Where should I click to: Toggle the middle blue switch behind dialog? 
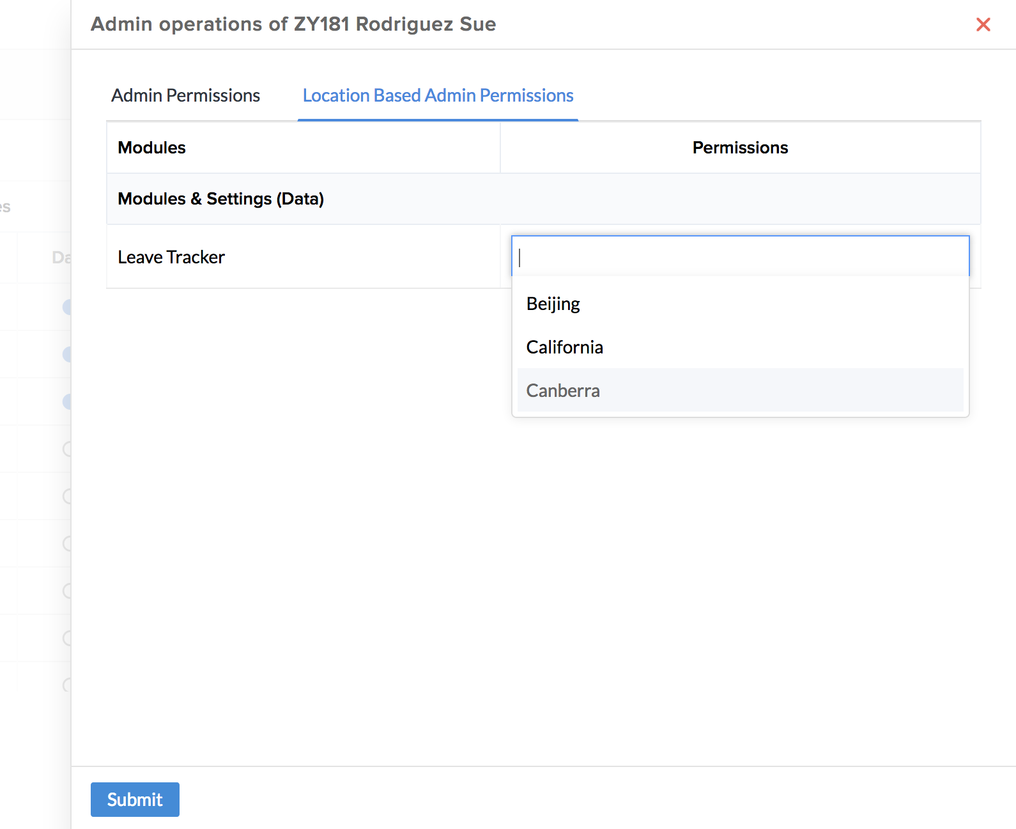[x=67, y=354]
